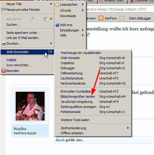Expand the Bearbeiten submenu arrow
The width and height of the screenshot is (154, 155).
coord(51,19)
